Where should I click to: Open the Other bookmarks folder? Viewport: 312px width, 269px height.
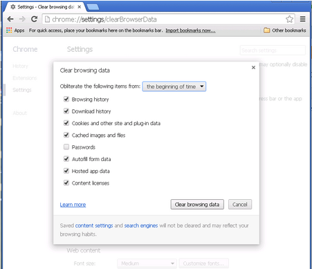click(285, 30)
